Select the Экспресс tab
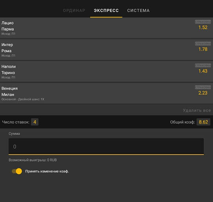213x202 pixels. point(106,11)
